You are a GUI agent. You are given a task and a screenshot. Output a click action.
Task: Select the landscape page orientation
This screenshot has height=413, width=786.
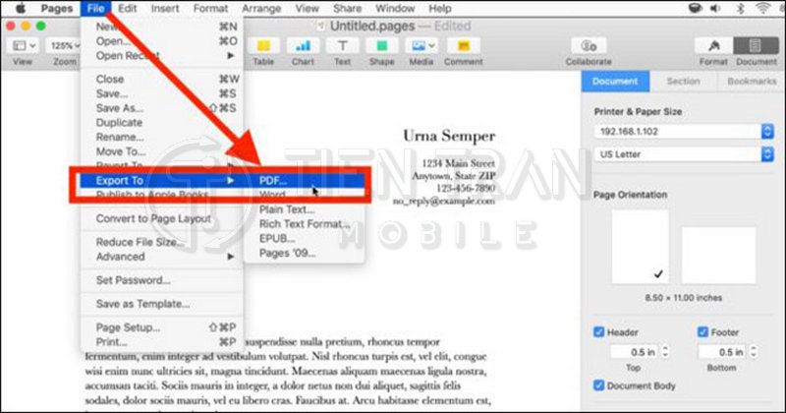(718, 255)
